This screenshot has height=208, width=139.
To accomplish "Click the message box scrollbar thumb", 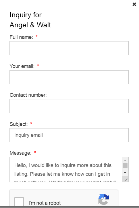I will [x=125, y=166].
